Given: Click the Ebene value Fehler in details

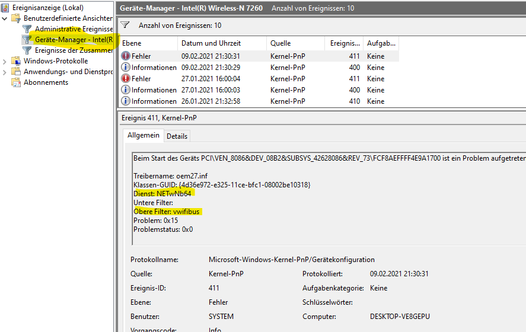Looking at the screenshot, I should click(x=218, y=302).
